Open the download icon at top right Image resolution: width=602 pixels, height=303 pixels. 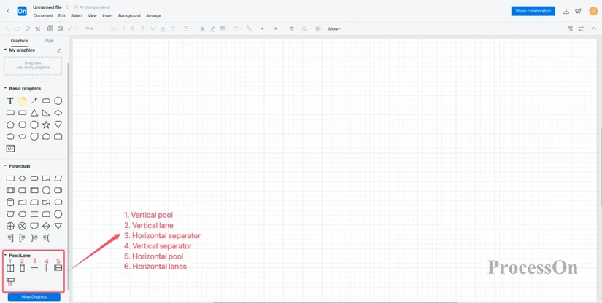pos(566,11)
